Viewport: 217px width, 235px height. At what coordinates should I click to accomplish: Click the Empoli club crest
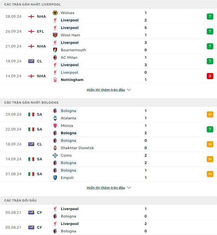[55, 178]
